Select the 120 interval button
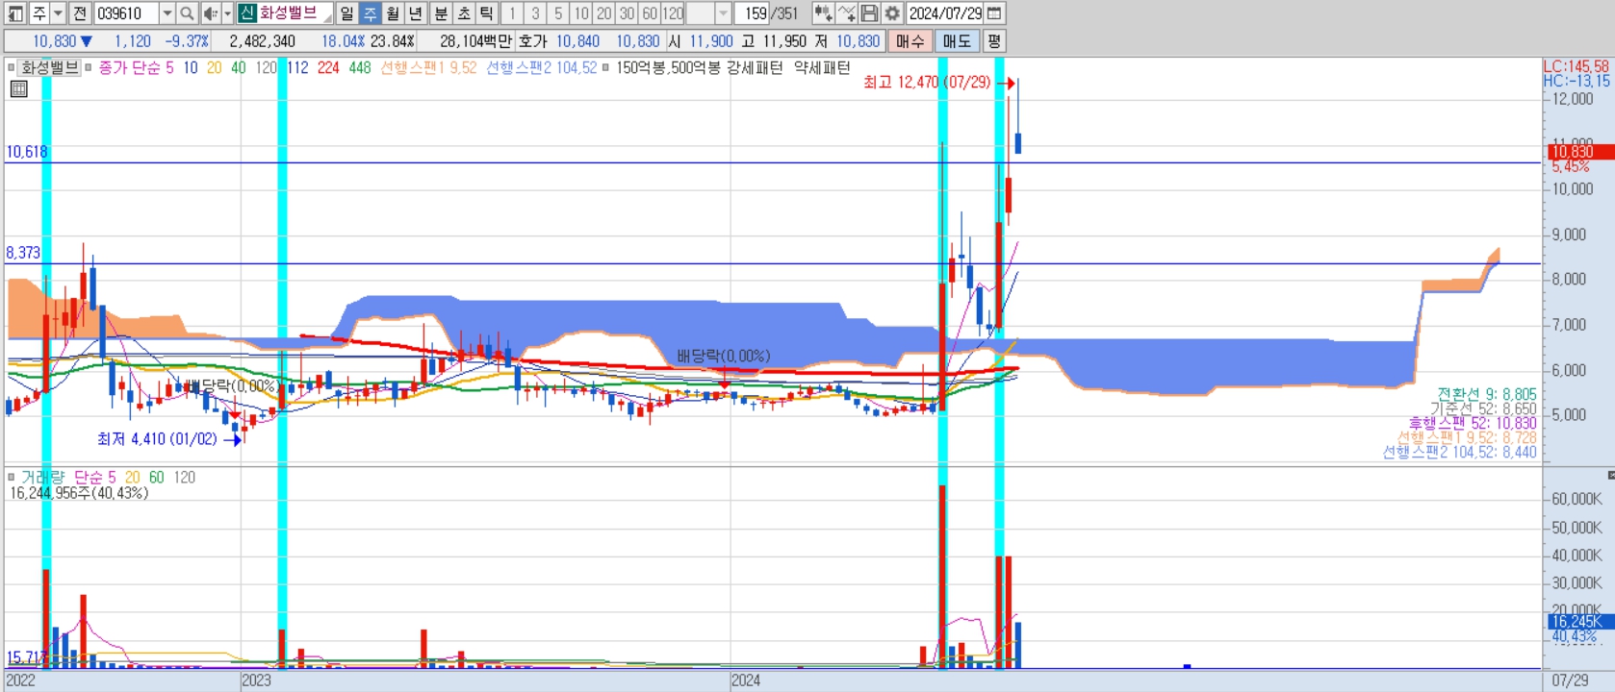 (x=673, y=13)
